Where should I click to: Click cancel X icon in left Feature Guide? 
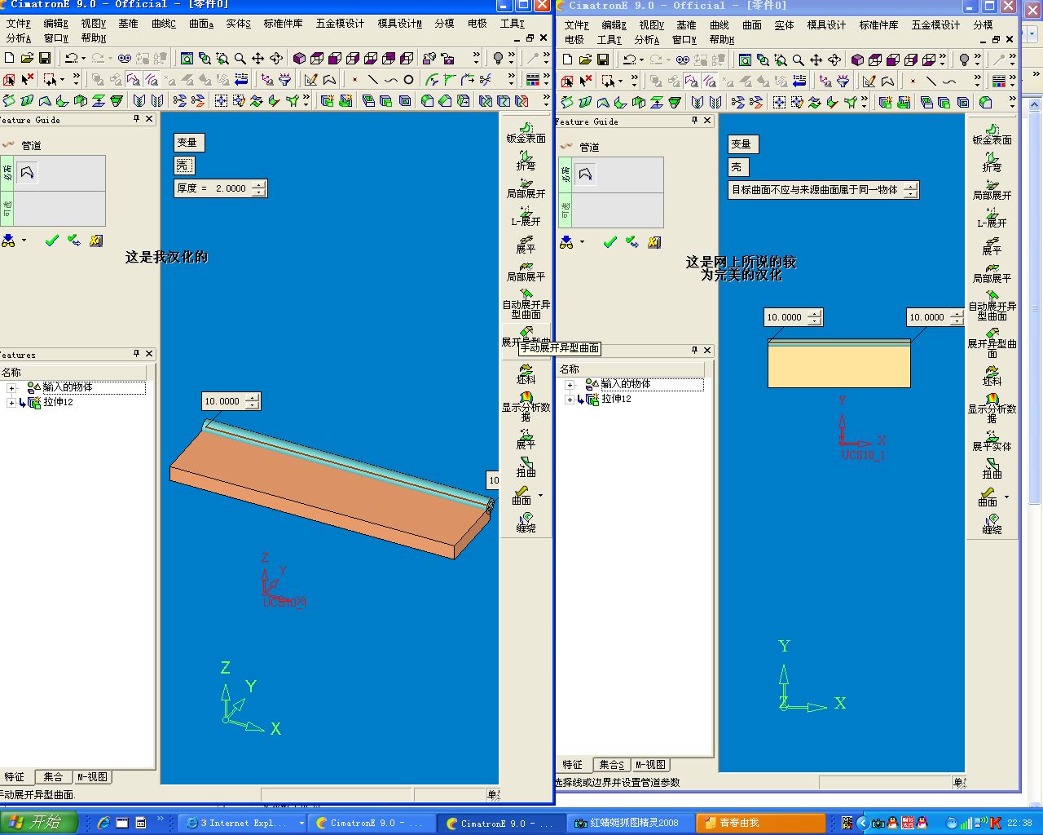96,241
